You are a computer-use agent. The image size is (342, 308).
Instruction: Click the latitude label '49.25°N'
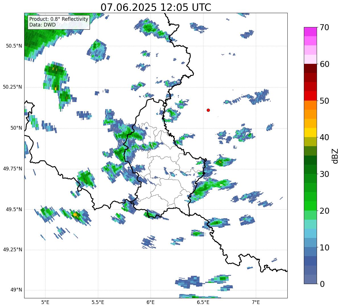tap(13, 250)
